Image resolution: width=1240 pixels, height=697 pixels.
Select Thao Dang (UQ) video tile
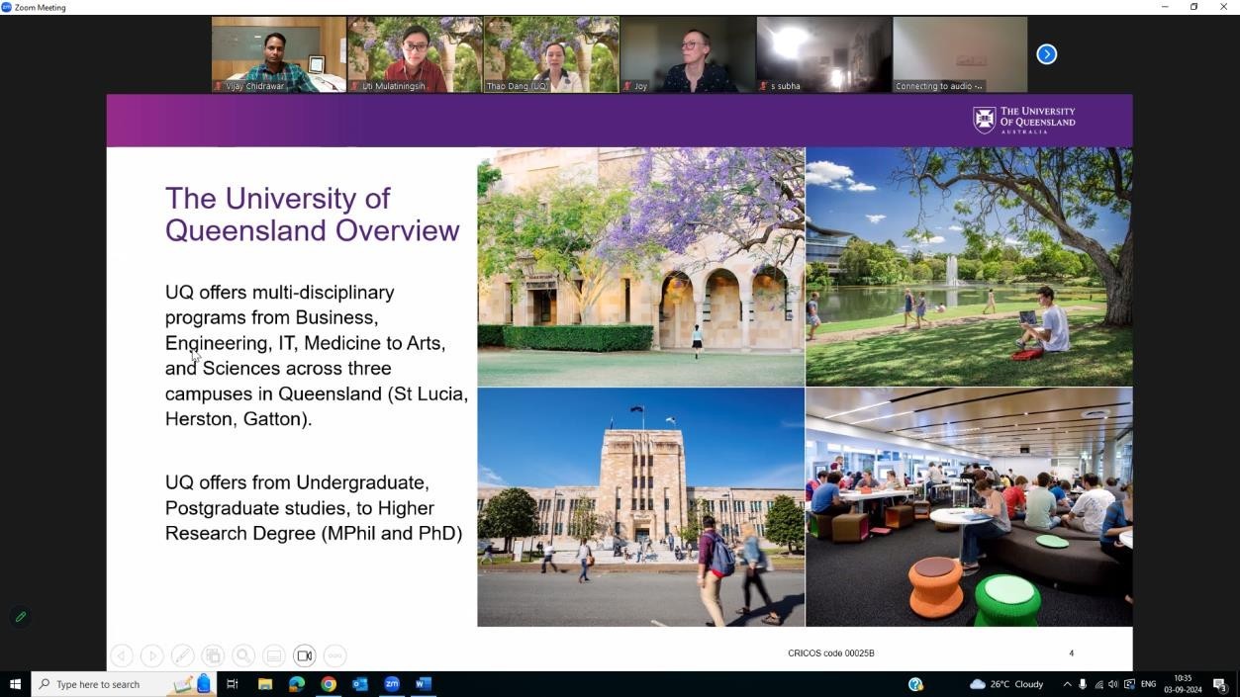pos(551,54)
